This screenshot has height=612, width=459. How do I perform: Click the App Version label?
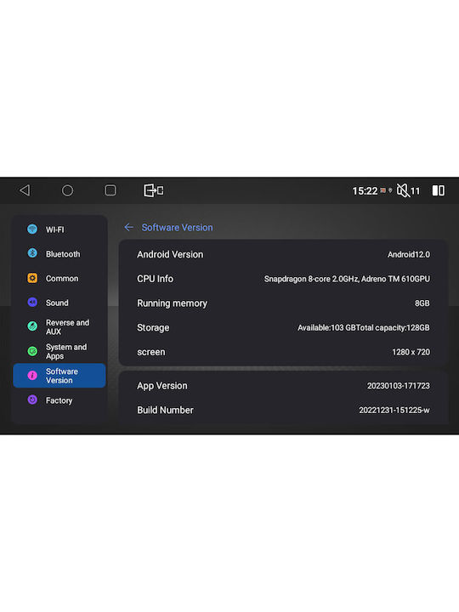point(162,386)
